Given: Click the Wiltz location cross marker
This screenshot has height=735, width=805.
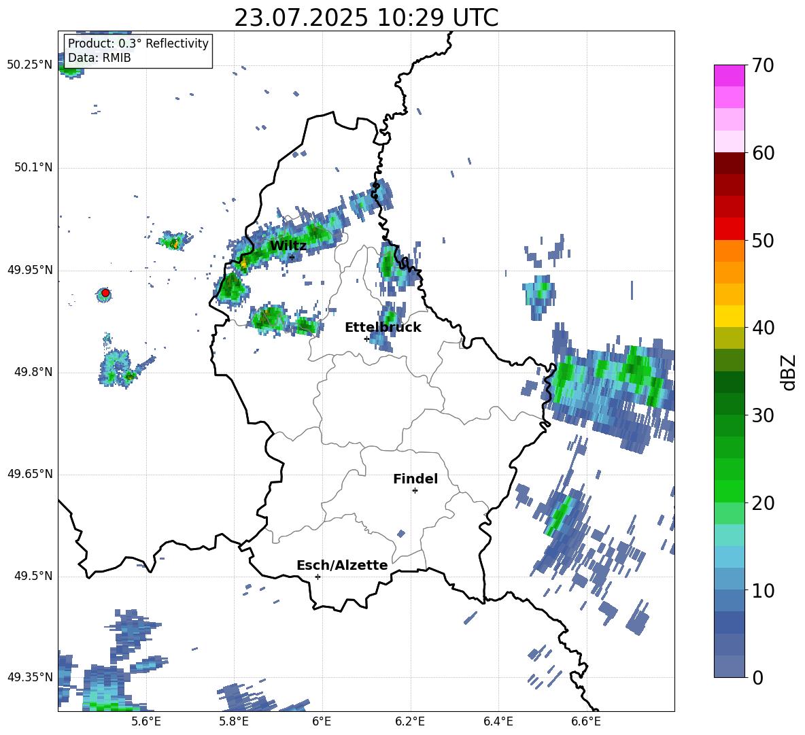Looking at the screenshot, I should click(x=292, y=257).
